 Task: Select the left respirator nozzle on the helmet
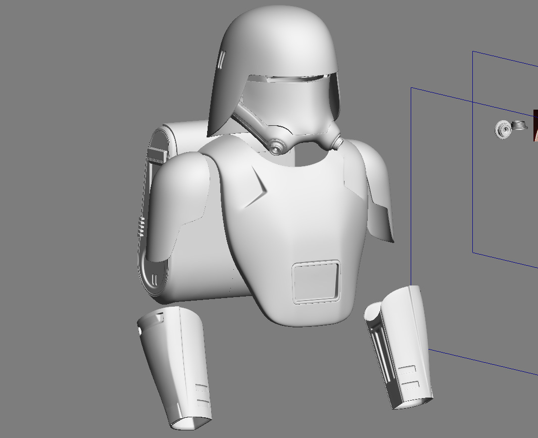click(277, 147)
